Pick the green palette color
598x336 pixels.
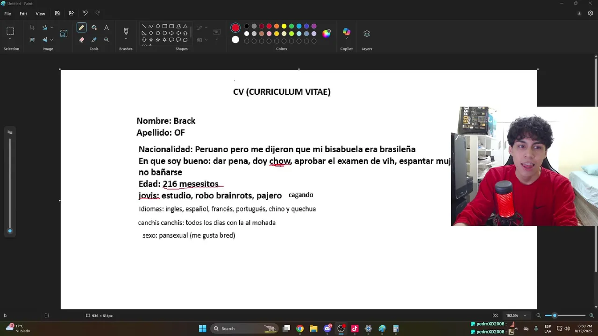[x=292, y=26]
